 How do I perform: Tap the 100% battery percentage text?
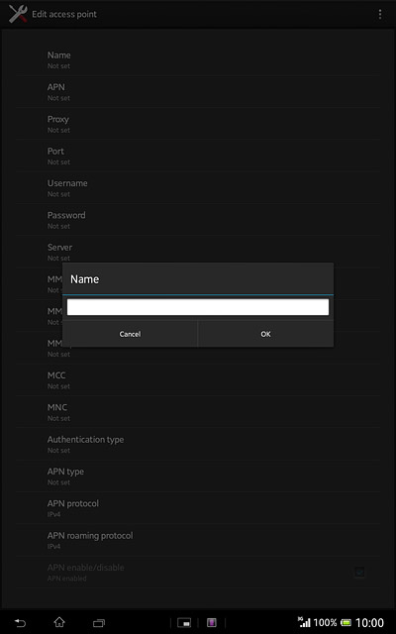(325, 622)
